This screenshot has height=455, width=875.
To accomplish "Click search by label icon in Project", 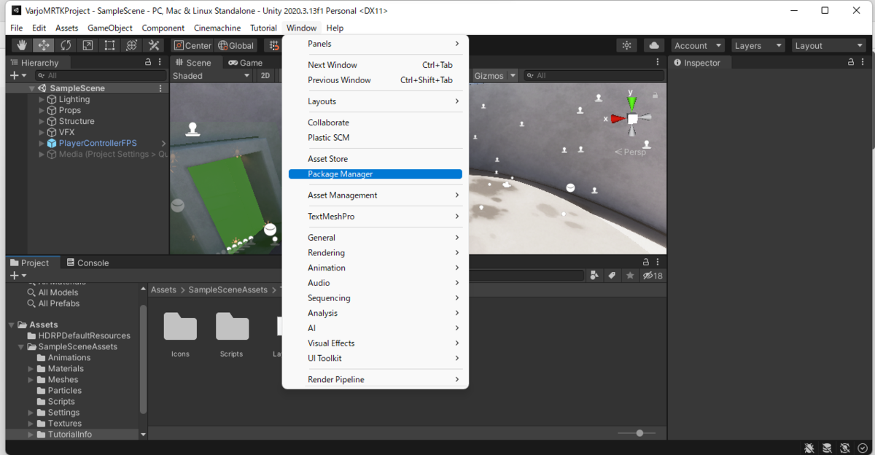I will (612, 276).
